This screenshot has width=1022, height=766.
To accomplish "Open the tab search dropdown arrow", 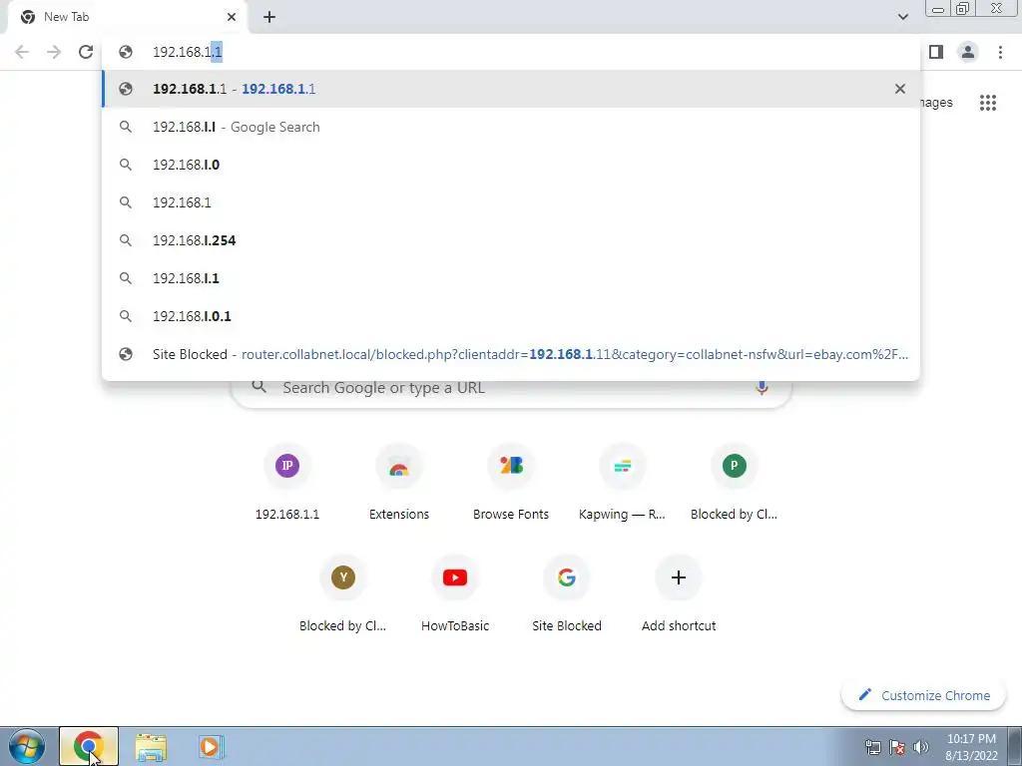I will coord(902,17).
